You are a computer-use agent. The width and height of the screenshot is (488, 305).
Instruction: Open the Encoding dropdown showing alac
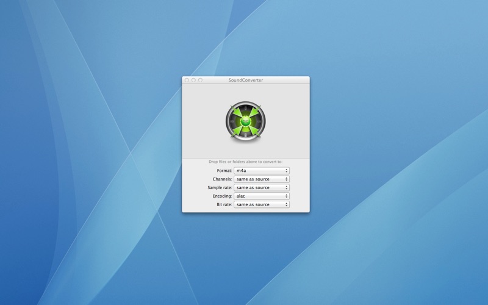tap(261, 196)
